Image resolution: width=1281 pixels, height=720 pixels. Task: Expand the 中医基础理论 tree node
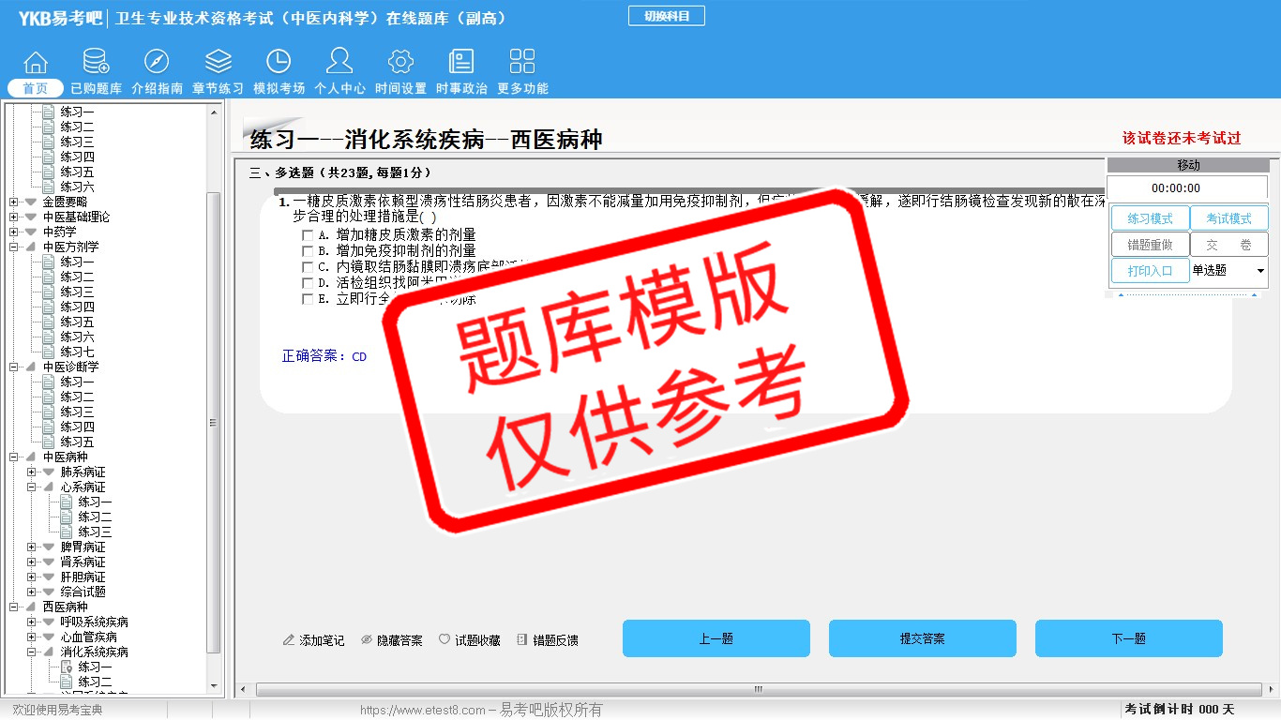(x=14, y=217)
